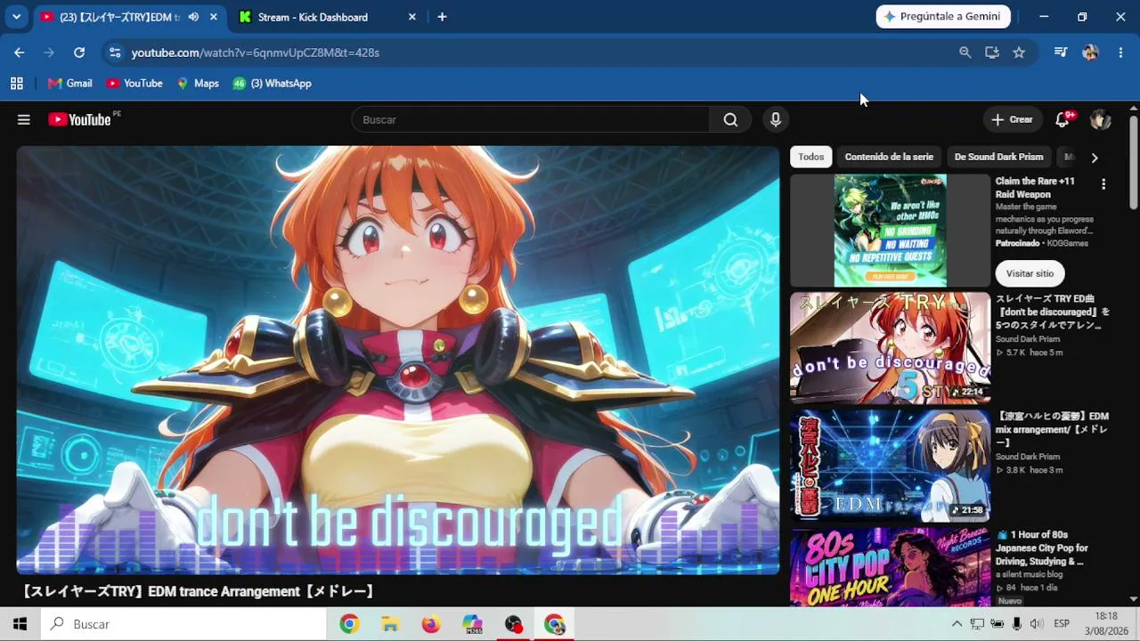Screen dimensions: 1140x641
Task: Click the Visitar sitio ad button
Action: tap(1030, 273)
